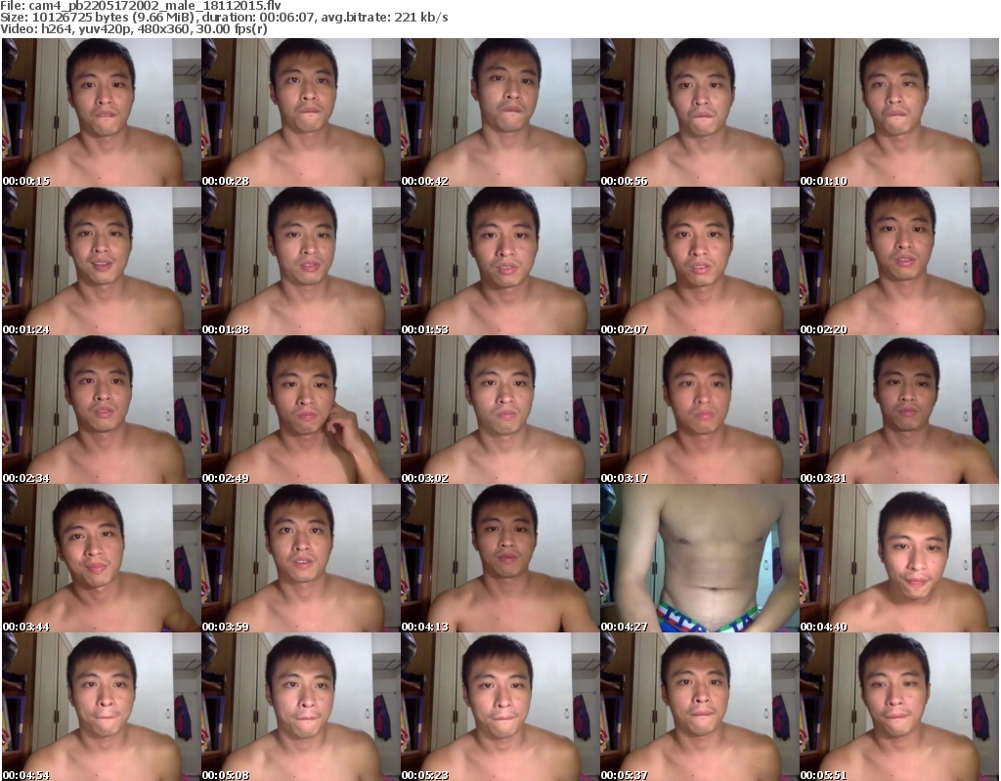This screenshot has width=1001, height=781.
Task: Click the avg.bitrate 221 kb/s text
Action: 384,18
